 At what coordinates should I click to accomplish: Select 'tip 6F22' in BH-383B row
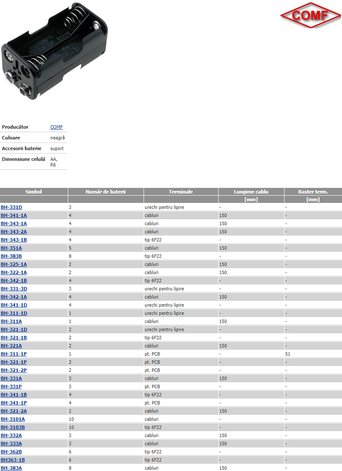(153, 256)
